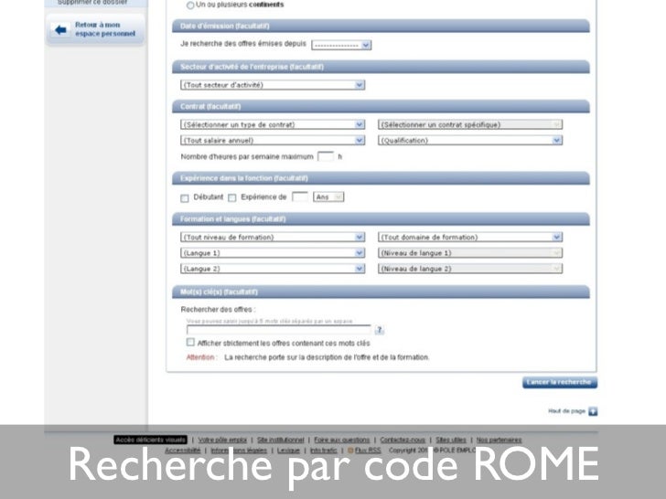666x499 pixels.
Task: Click the 'Mot(s) clé(s) (facultatif)' header
Action: click(x=381, y=292)
